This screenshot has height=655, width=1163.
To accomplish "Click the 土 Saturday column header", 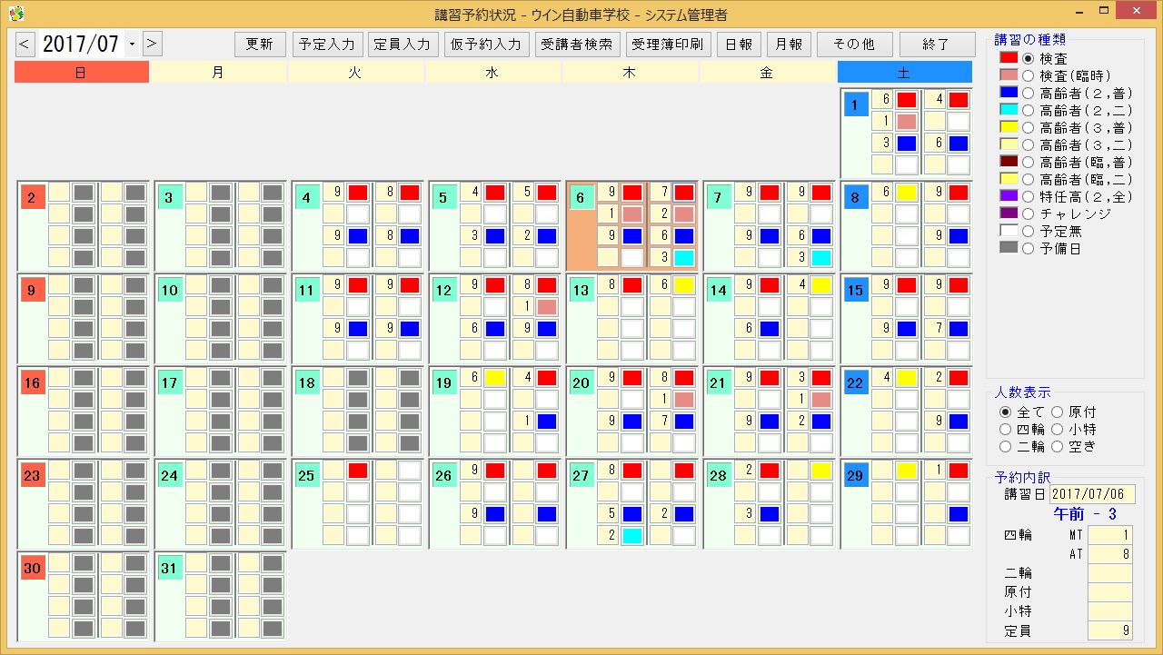I will click(904, 73).
